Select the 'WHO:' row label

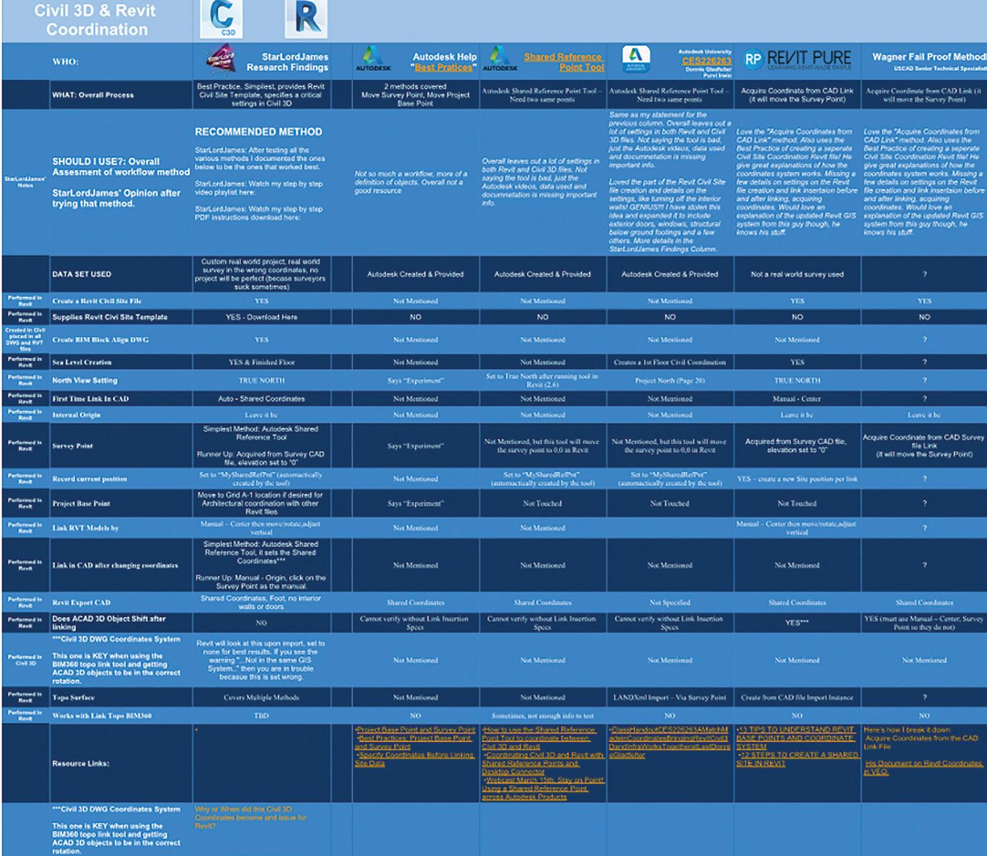tap(66, 62)
